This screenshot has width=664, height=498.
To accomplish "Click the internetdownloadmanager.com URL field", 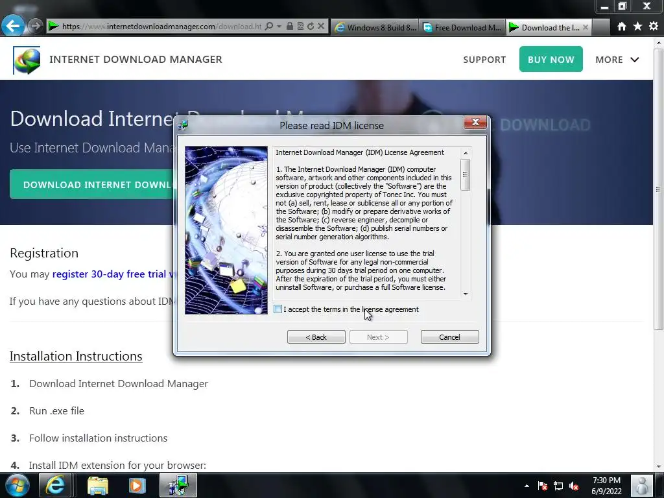I will coord(161,26).
